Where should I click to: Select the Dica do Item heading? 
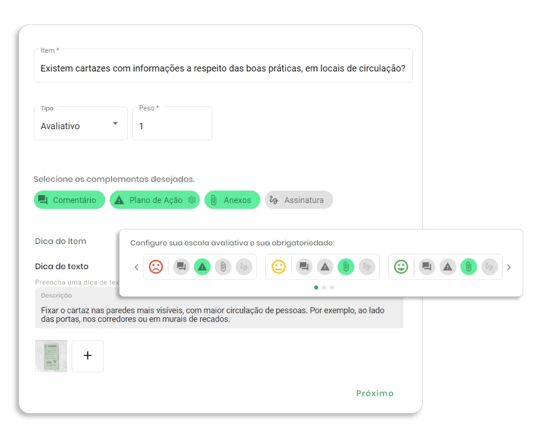tap(60, 241)
